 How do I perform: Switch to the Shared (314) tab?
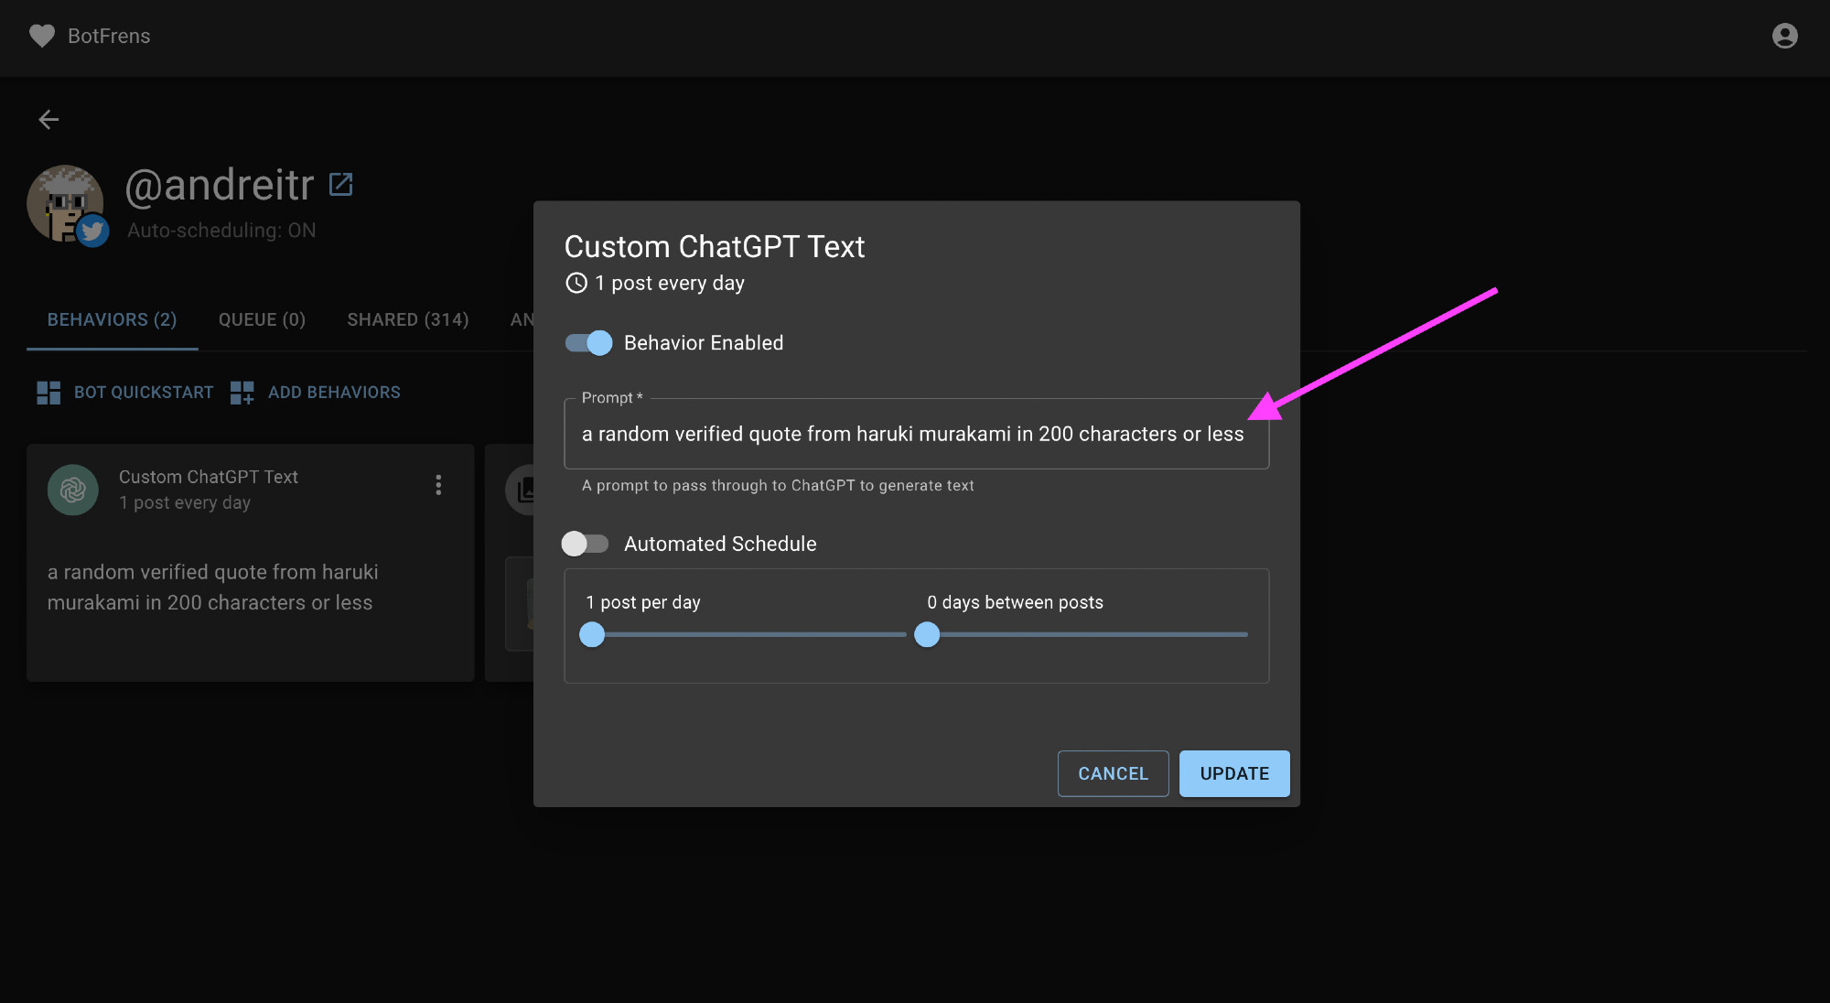tap(408, 319)
